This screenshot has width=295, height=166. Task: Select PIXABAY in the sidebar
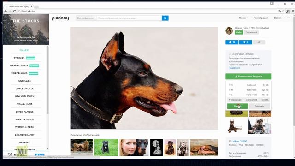point(24,50)
